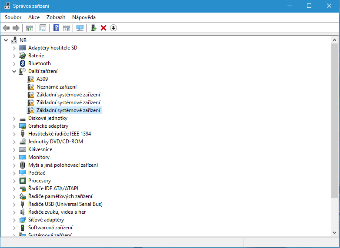
Task: Click the blue Help question mark icon
Action: [x=56, y=28]
